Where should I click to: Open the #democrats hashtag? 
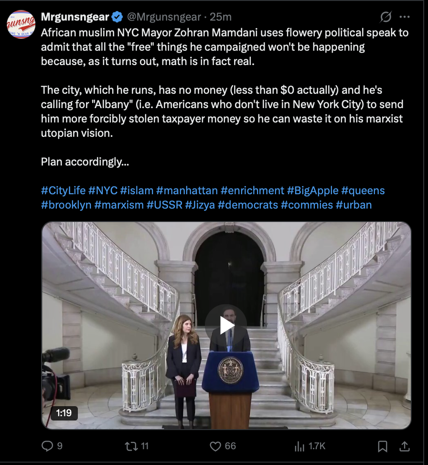tap(248, 205)
